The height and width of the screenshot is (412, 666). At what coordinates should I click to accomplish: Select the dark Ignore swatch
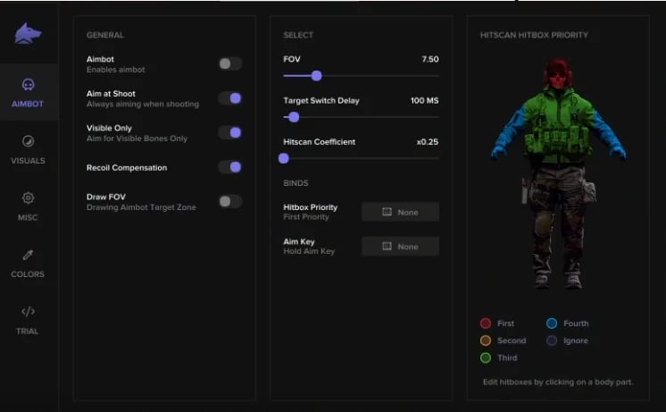(x=552, y=341)
